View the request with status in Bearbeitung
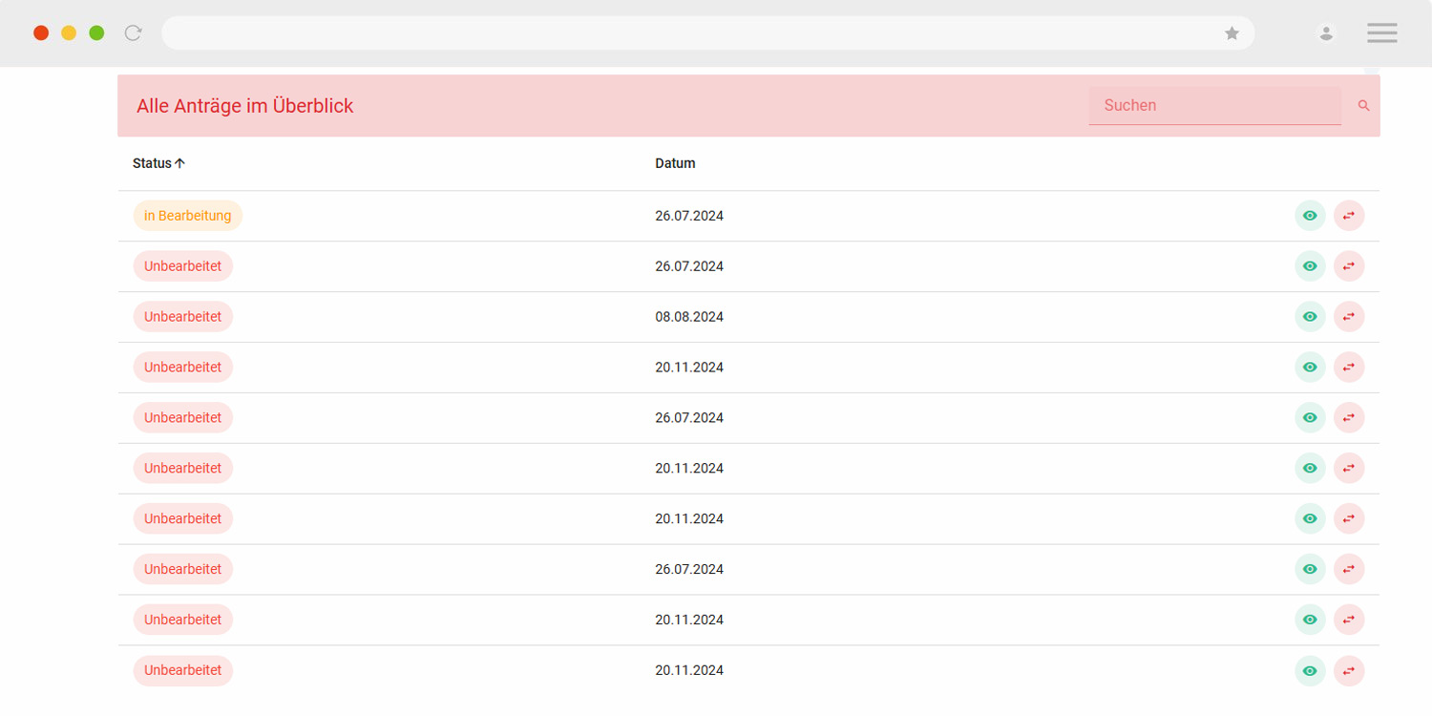 coord(1310,216)
